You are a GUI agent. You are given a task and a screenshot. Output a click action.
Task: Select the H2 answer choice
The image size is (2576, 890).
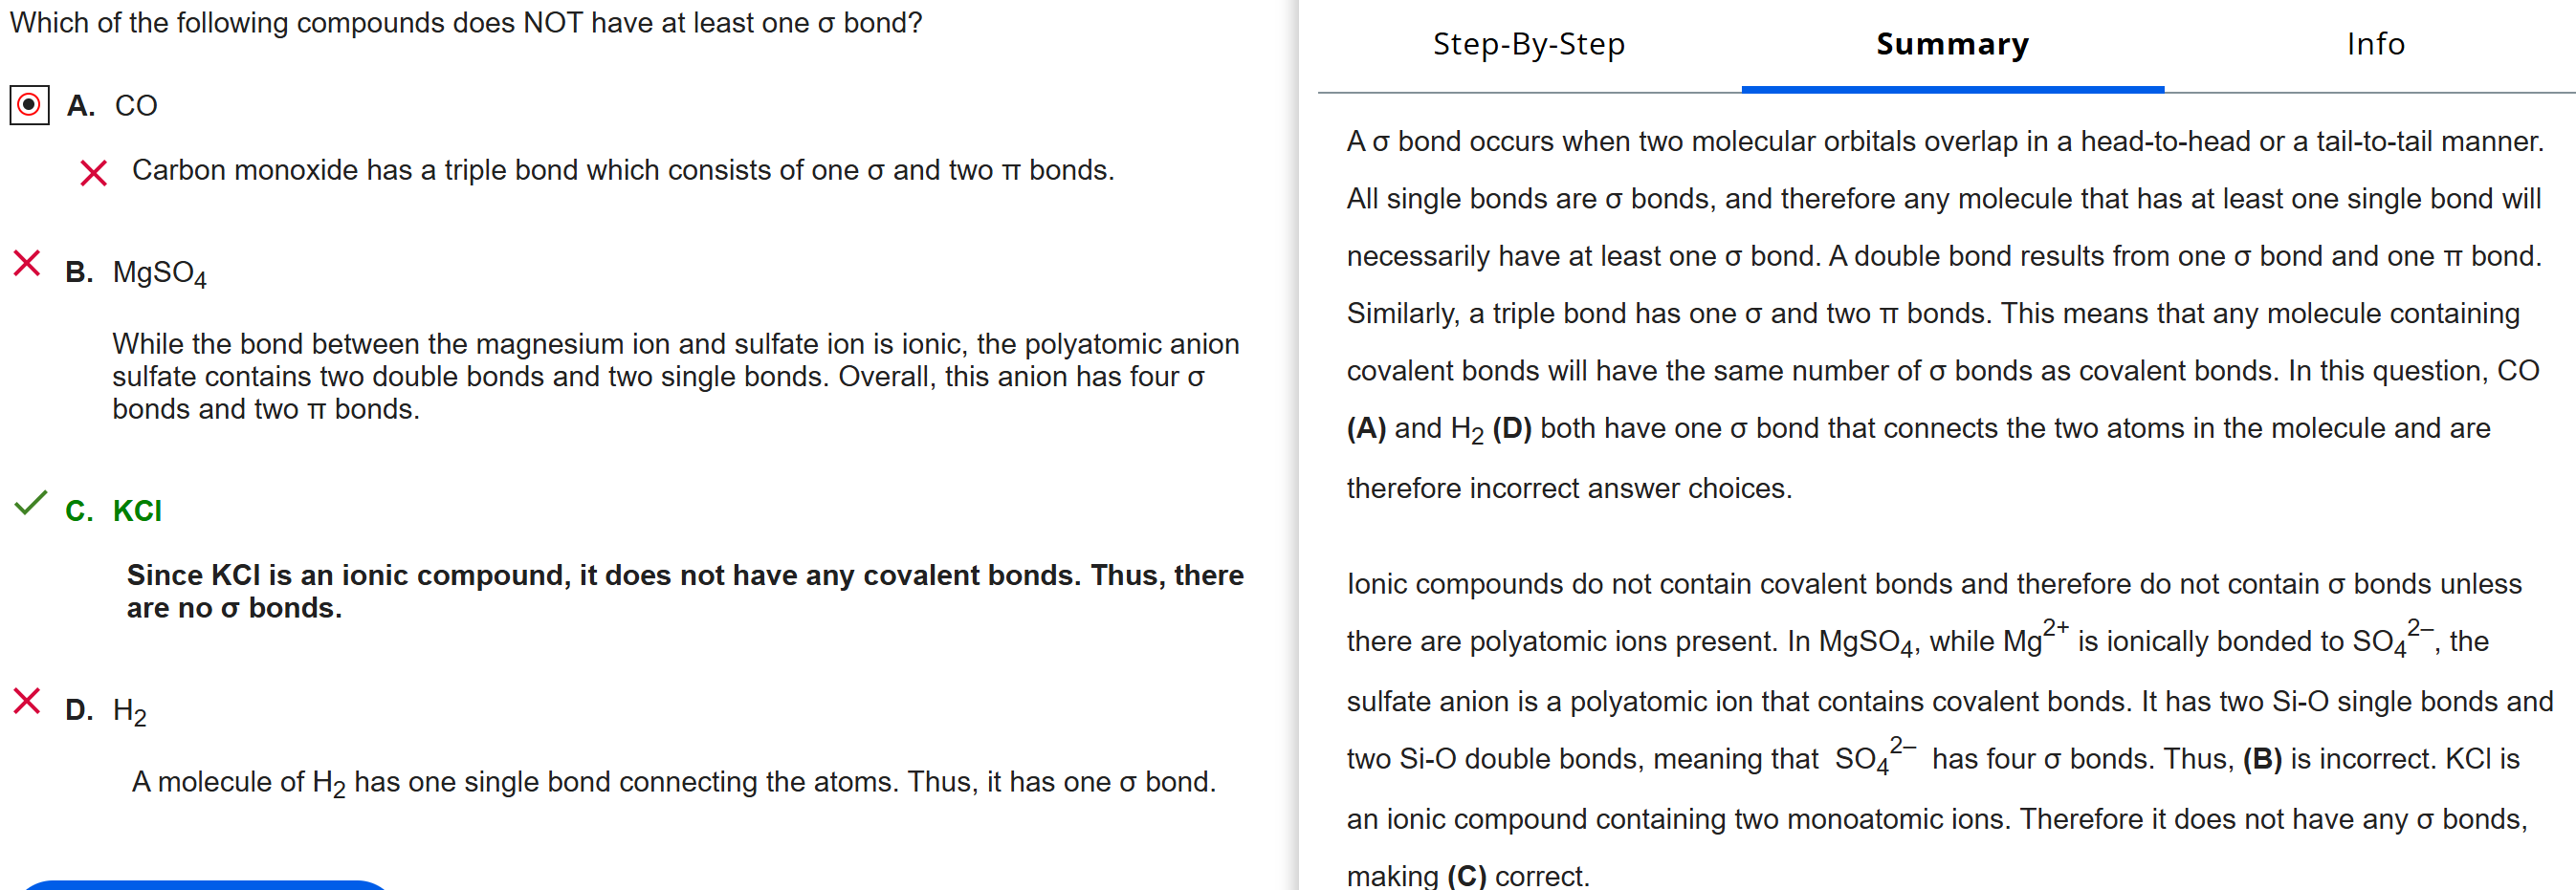[x=129, y=711]
